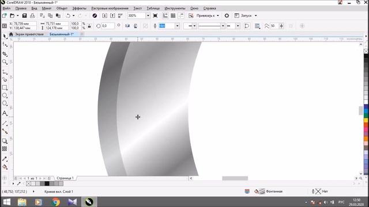Expand the undo history dropdown
The width and height of the screenshot is (369, 207).
73,16
